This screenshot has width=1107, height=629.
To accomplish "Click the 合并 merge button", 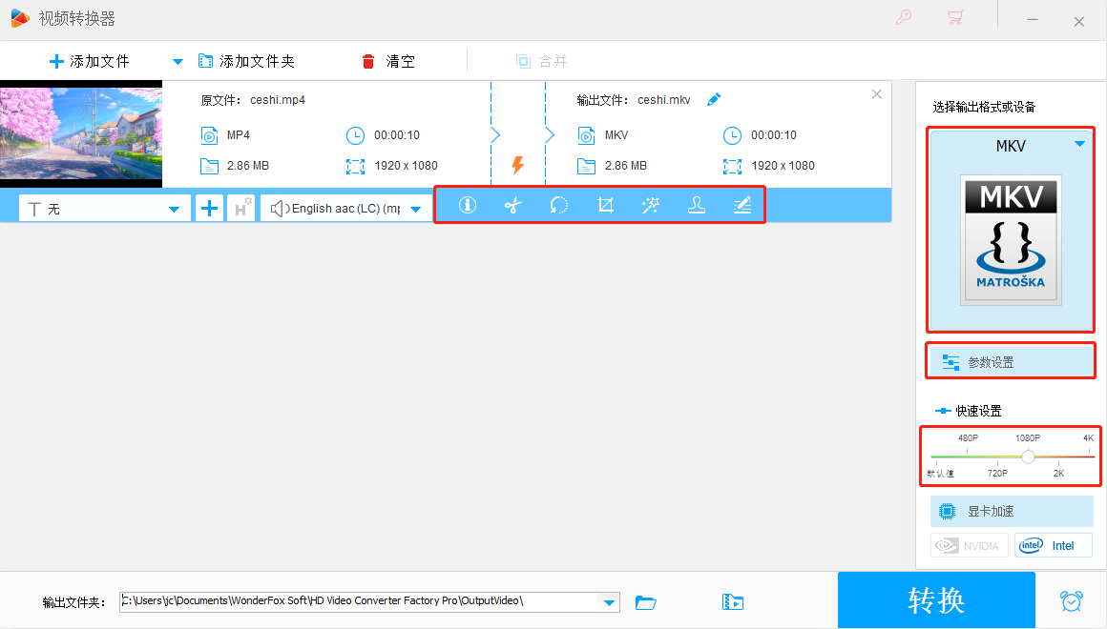I will point(542,61).
